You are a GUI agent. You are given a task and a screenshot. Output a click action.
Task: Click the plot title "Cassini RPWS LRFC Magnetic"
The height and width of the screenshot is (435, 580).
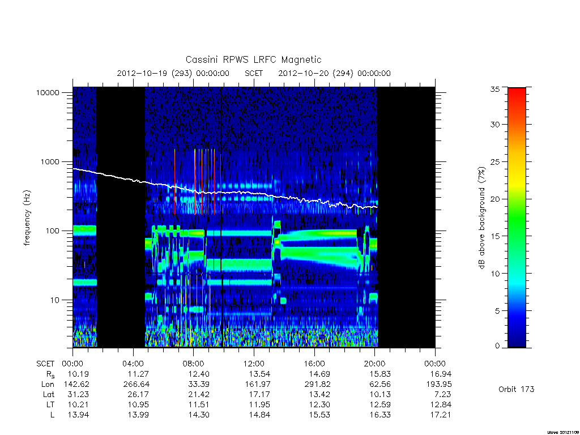[253, 59]
